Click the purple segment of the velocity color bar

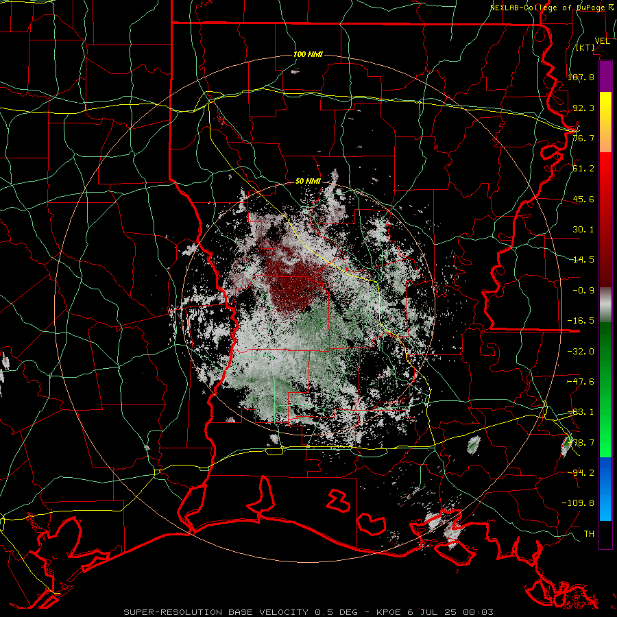point(605,76)
